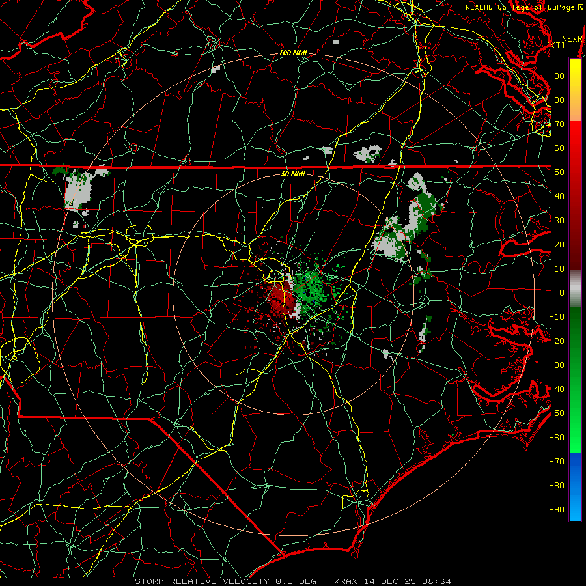586x586 pixels.
Task: Click the positive 80 scale label
Action: pyautogui.click(x=559, y=100)
